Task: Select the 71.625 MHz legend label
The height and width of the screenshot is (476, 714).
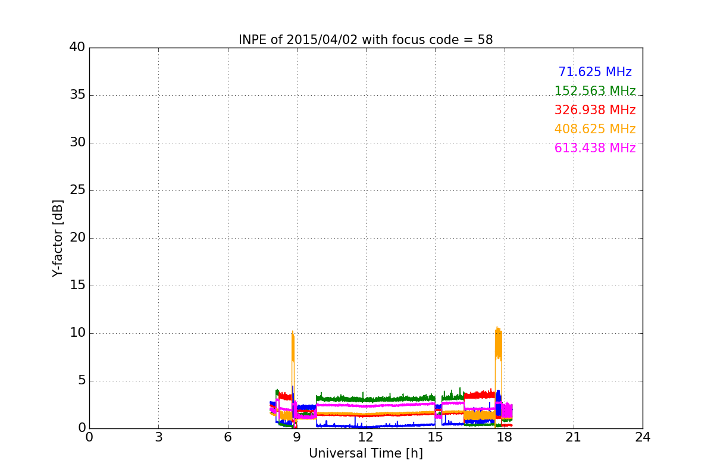Action: point(595,72)
